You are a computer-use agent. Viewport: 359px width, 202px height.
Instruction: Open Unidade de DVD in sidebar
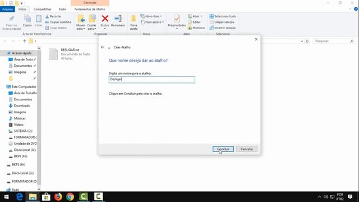[22, 144]
